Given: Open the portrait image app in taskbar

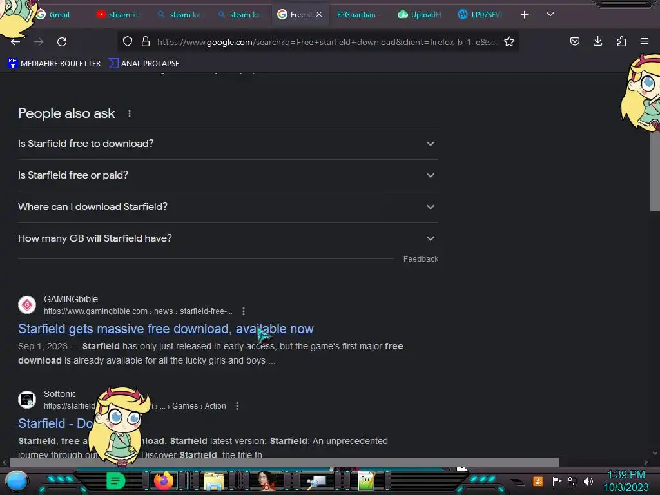Looking at the screenshot, I should coord(266,481).
